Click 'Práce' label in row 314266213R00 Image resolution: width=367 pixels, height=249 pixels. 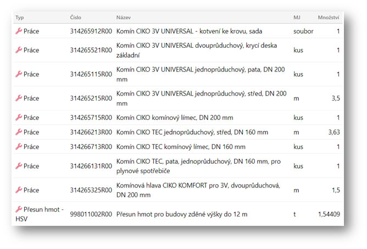(31, 132)
